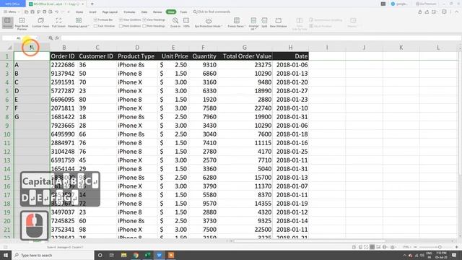Click the formula bar input area
Viewport: 462px width, 260px height.
[261, 38]
